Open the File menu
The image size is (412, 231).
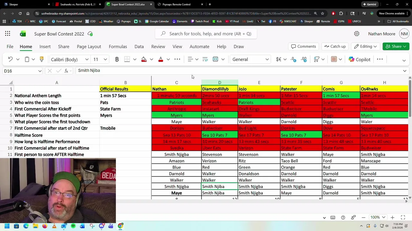tap(10, 47)
